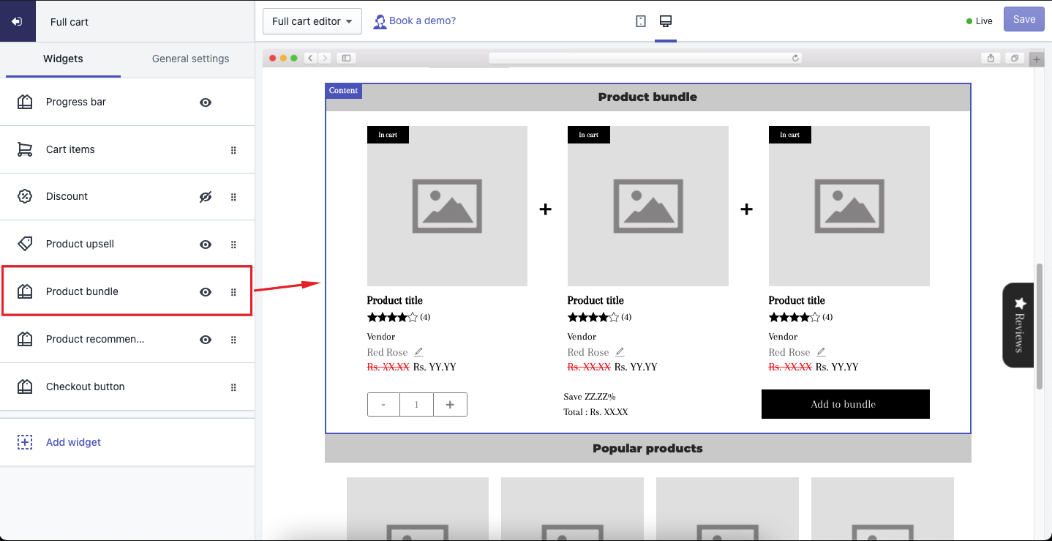Click the browser mockup new tab plus
Screen dimensions: 1052x541
pyautogui.click(x=1037, y=59)
